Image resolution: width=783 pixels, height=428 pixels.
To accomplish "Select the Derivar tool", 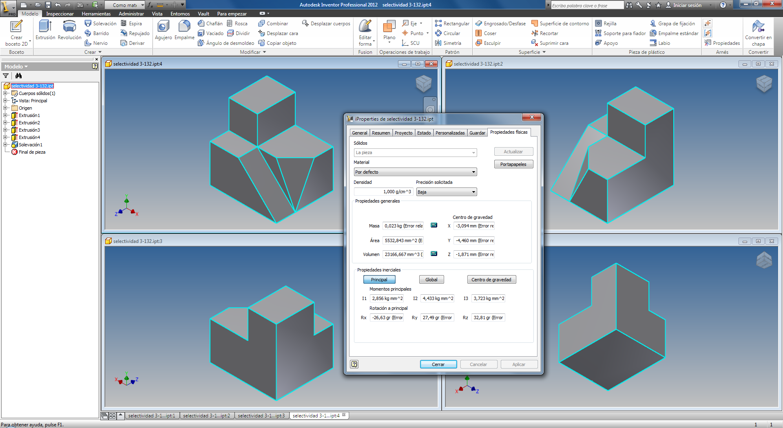I will [x=133, y=43].
